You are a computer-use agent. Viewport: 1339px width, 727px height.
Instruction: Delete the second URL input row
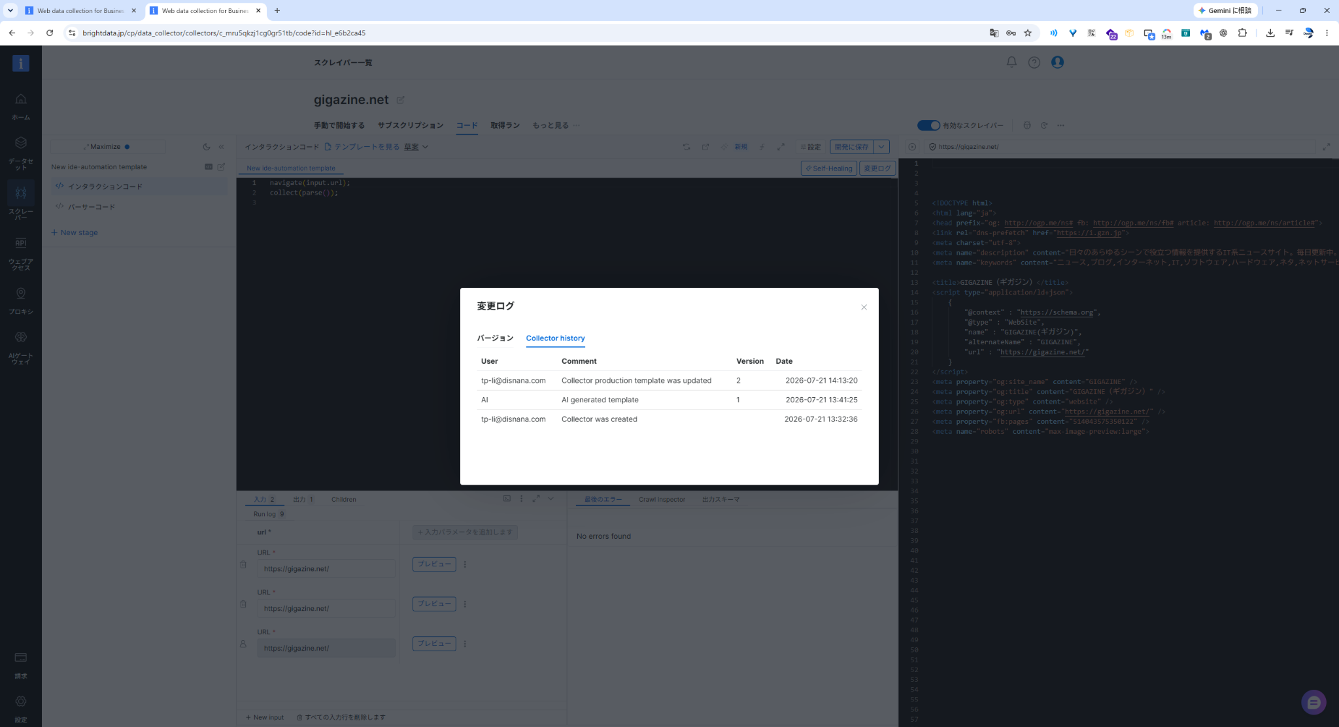coord(243,605)
